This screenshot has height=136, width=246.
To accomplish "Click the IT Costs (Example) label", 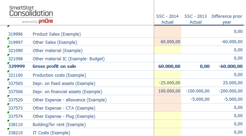I will tap(51, 133).
